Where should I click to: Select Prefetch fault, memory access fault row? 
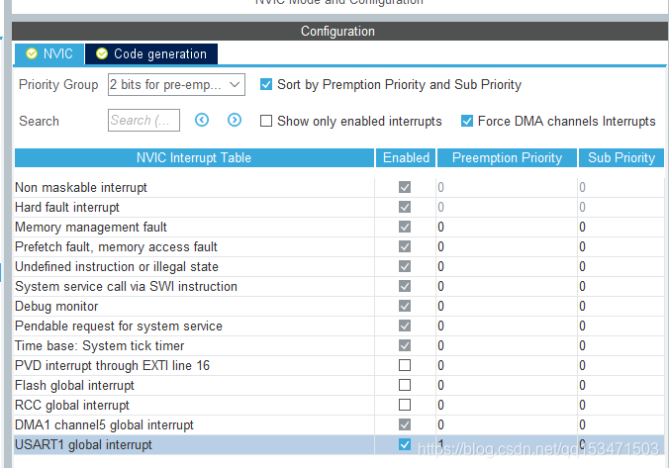(x=339, y=246)
